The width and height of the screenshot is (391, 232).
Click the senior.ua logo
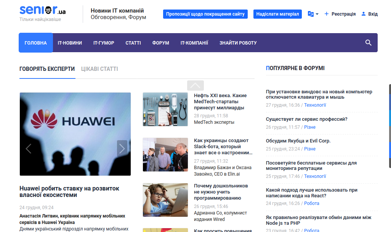coord(43,11)
